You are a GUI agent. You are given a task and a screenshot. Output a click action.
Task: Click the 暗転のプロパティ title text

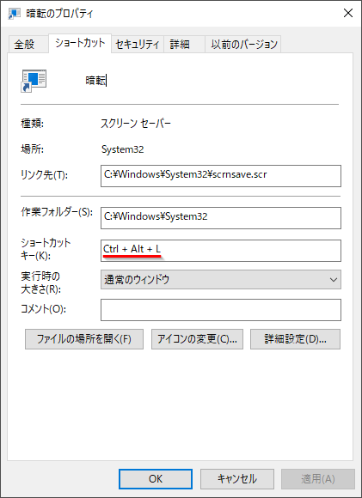(x=59, y=14)
